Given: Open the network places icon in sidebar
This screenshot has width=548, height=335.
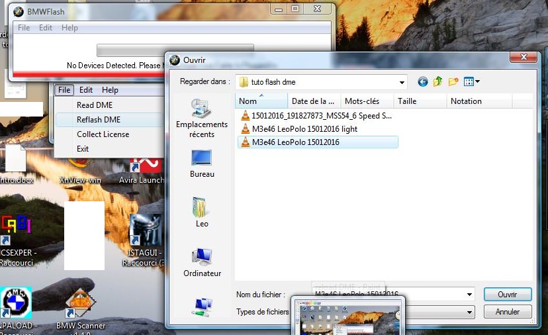Looking at the screenshot, I should tap(202, 307).
